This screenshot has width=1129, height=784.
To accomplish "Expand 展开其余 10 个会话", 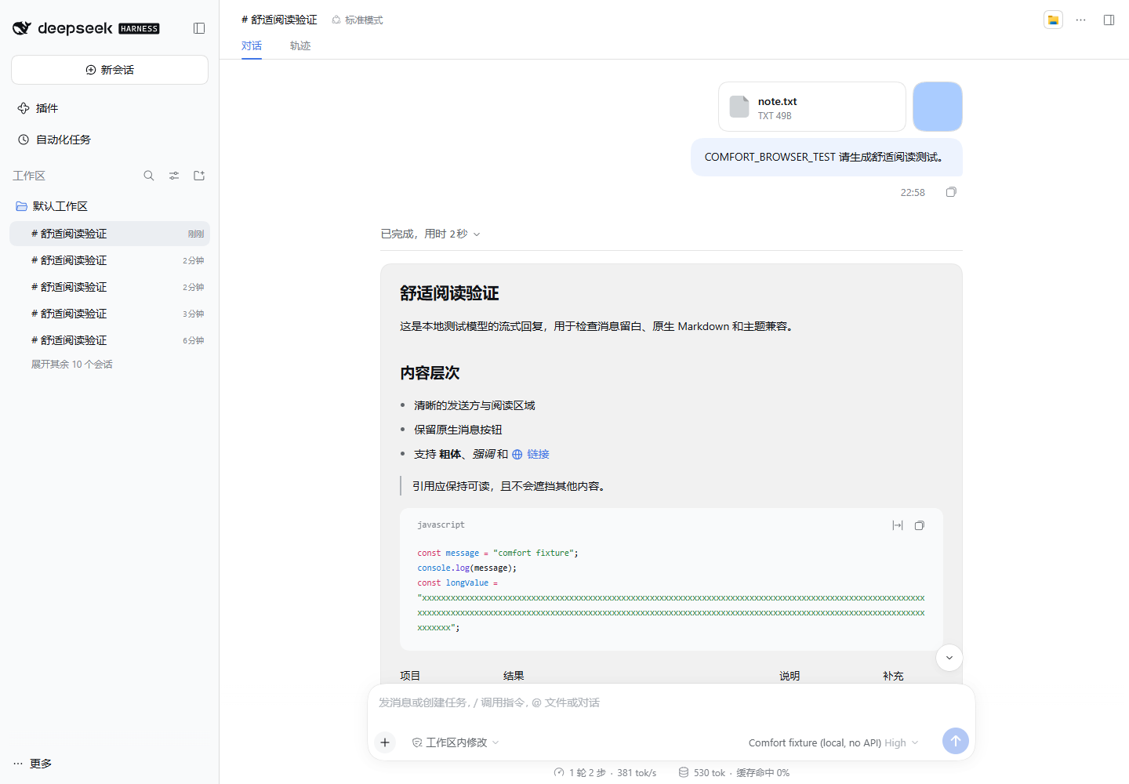I will (72, 365).
